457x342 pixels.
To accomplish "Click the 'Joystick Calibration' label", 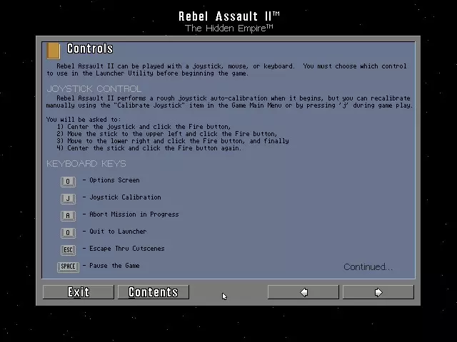I will (126, 197).
